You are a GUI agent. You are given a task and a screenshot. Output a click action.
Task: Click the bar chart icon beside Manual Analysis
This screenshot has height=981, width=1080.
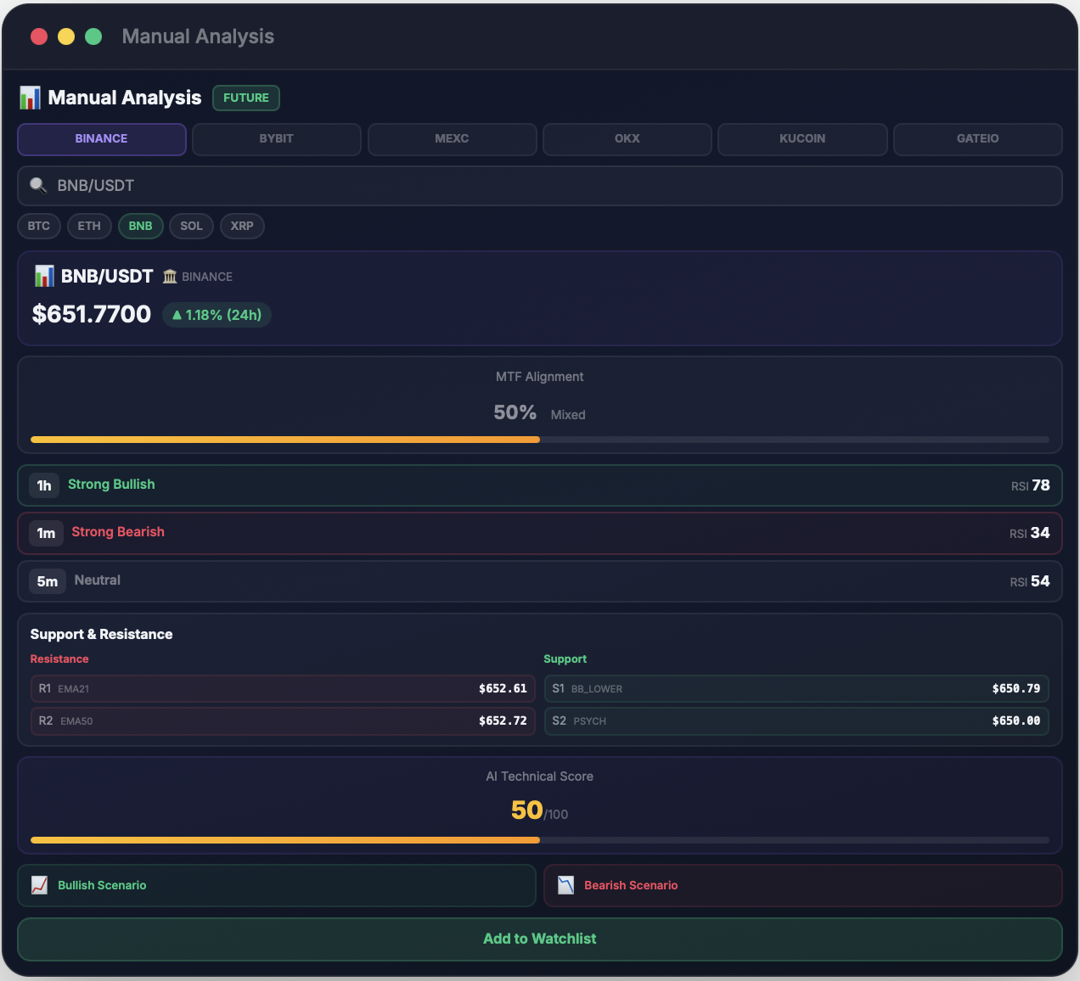click(30, 98)
